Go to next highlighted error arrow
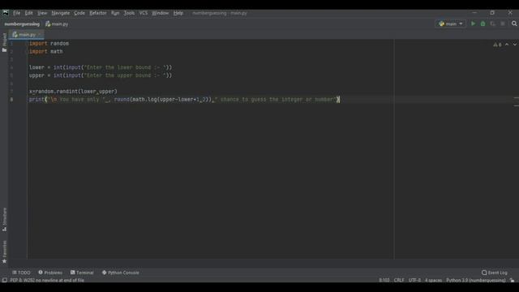519x292 pixels. (515, 45)
